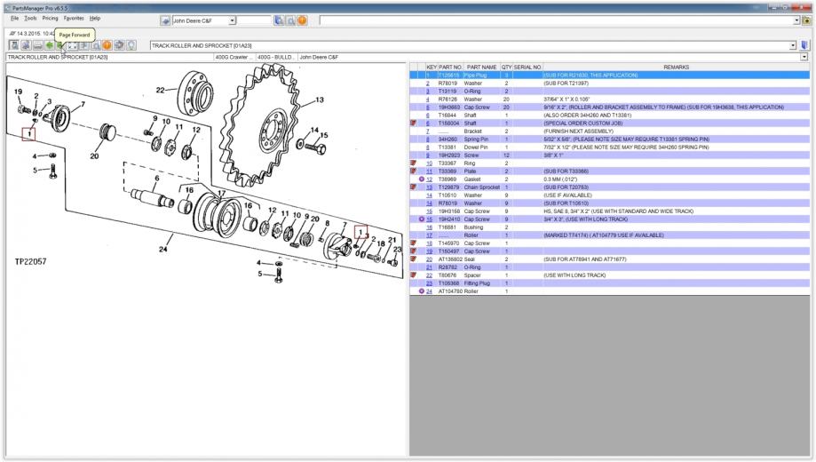Click the light bulb icon in diagram toolbar
The image size is (816, 462).
[x=131, y=44]
